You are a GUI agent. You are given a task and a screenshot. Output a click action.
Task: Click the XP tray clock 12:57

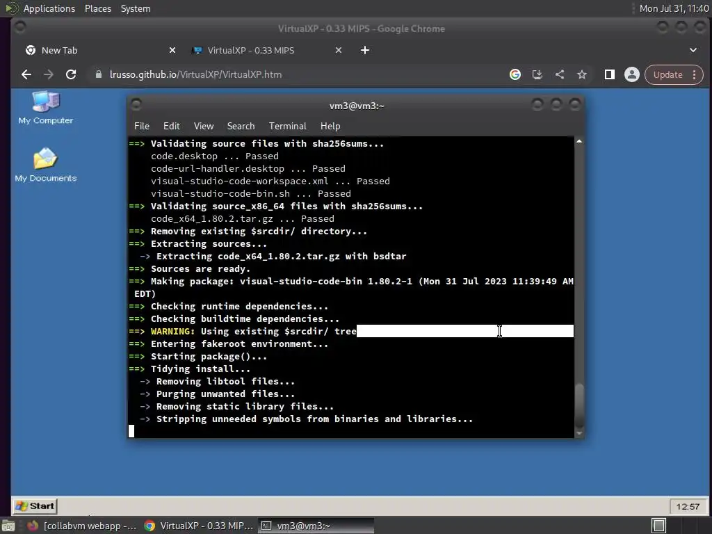click(x=688, y=506)
